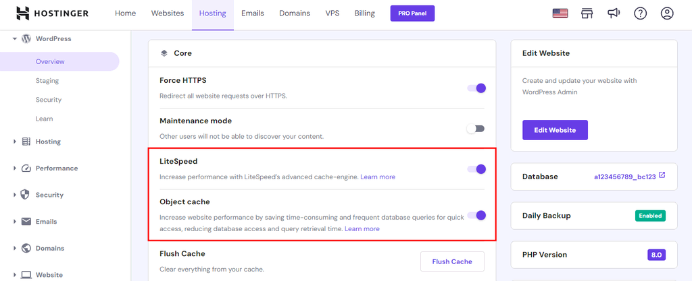Enable Maintenance mode toggle
Screen dimensions: 692x281
click(476, 129)
